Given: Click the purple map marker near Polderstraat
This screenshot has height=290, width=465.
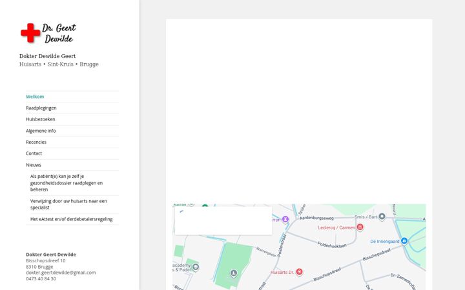Looking at the screenshot, I should click(285, 219).
